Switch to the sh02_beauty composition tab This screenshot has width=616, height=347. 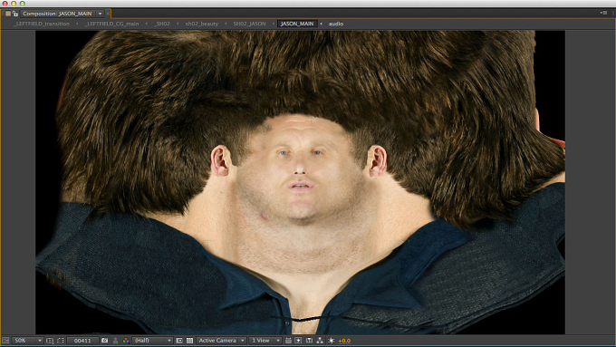202,24
